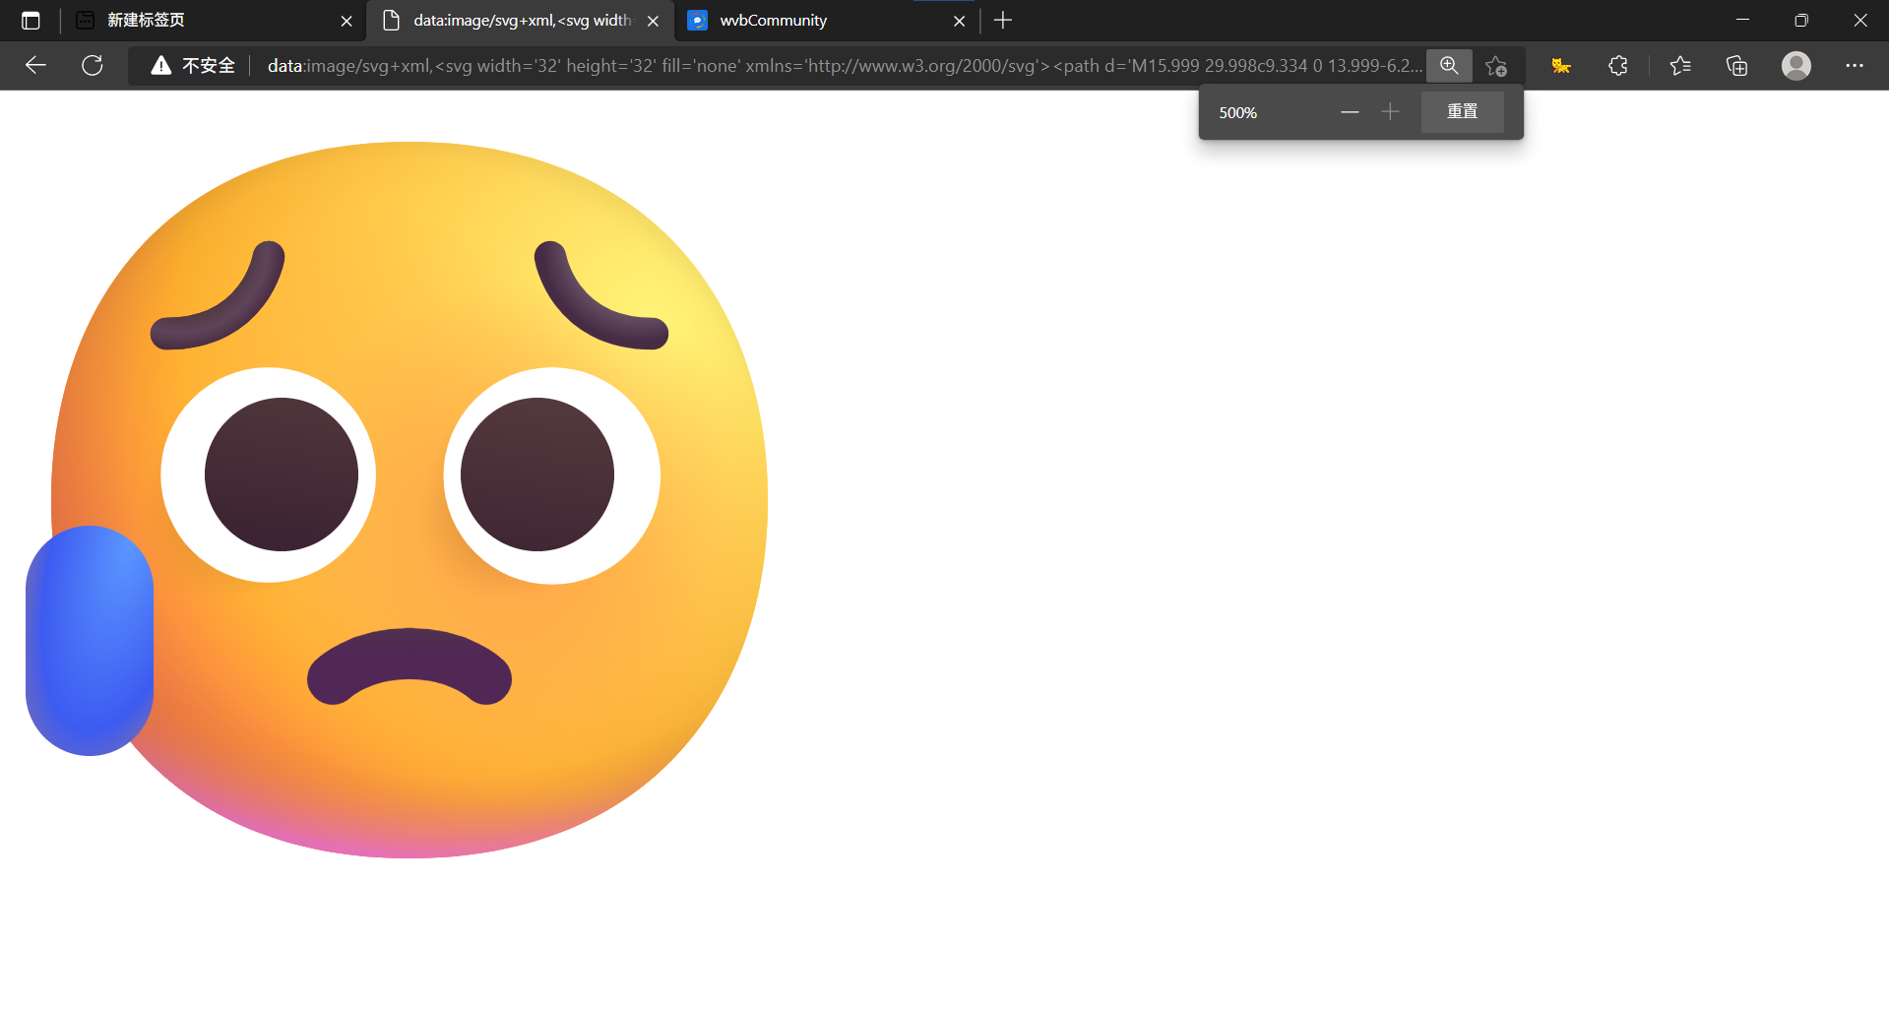Image resolution: width=1889 pixels, height=1011 pixels.
Task: Open a new tab with plus button
Action: click(x=1003, y=21)
